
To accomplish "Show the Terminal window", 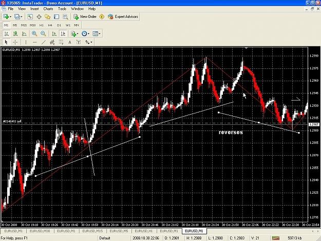I will pos(56,16).
